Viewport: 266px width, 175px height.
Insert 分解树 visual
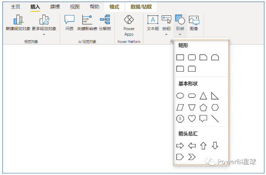105,23
